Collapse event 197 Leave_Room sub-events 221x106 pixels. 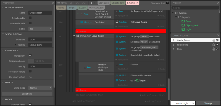pos(74,36)
